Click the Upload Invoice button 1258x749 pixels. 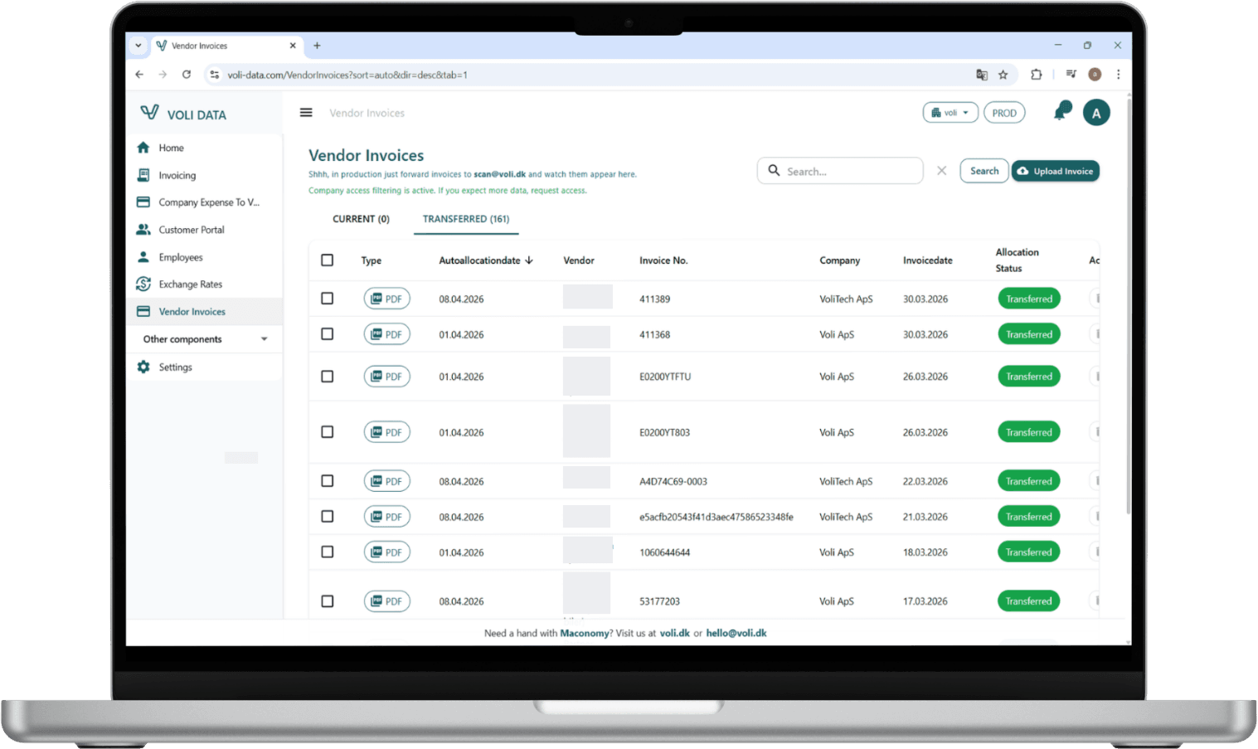[1055, 171]
